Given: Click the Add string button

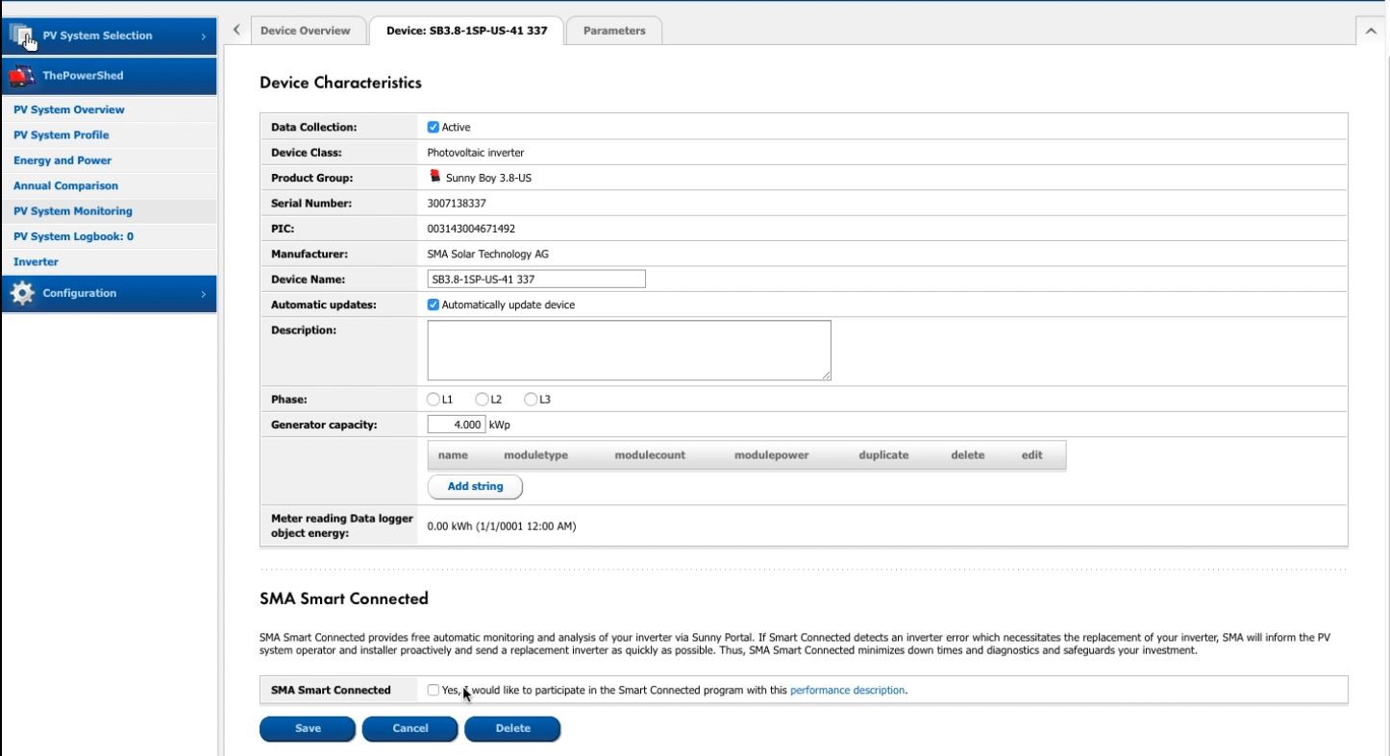Looking at the screenshot, I should pyautogui.click(x=475, y=487).
